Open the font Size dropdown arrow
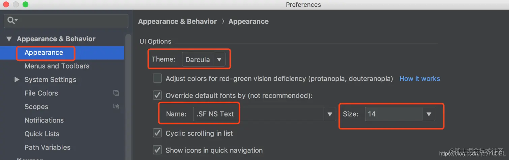 click(x=429, y=114)
